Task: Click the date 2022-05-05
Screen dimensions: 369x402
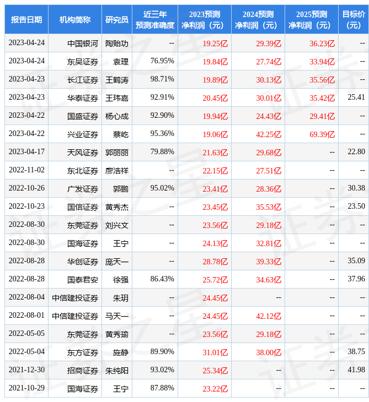Action: (26, 334)
